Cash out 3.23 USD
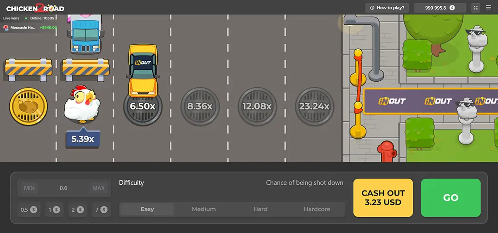This screenshot has width=498, height=233. 383,198
